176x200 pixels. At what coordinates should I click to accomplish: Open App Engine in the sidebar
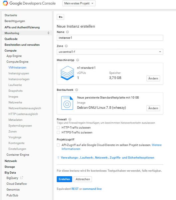14,56
